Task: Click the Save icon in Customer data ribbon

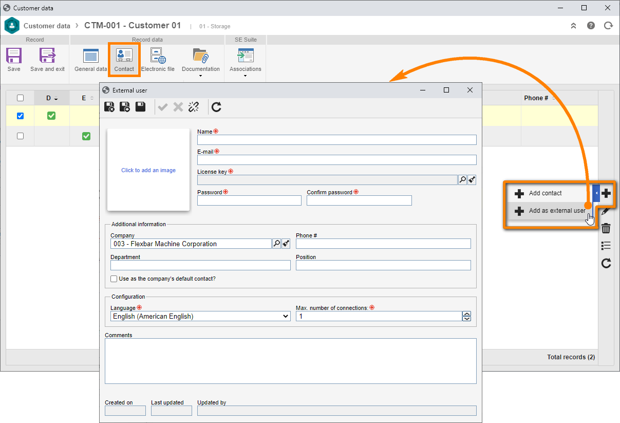Action: (14, 56)
